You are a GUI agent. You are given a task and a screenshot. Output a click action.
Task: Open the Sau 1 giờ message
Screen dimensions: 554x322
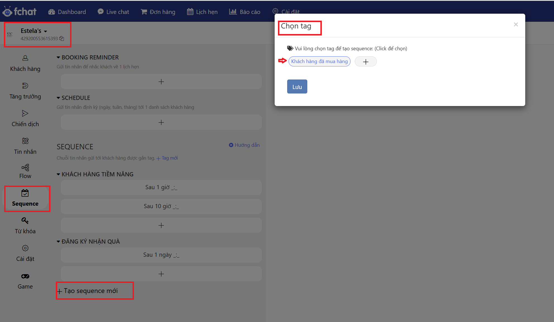tap(161, 187)
